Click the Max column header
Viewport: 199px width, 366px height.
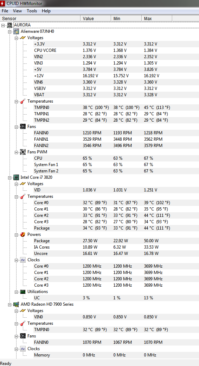157,18
